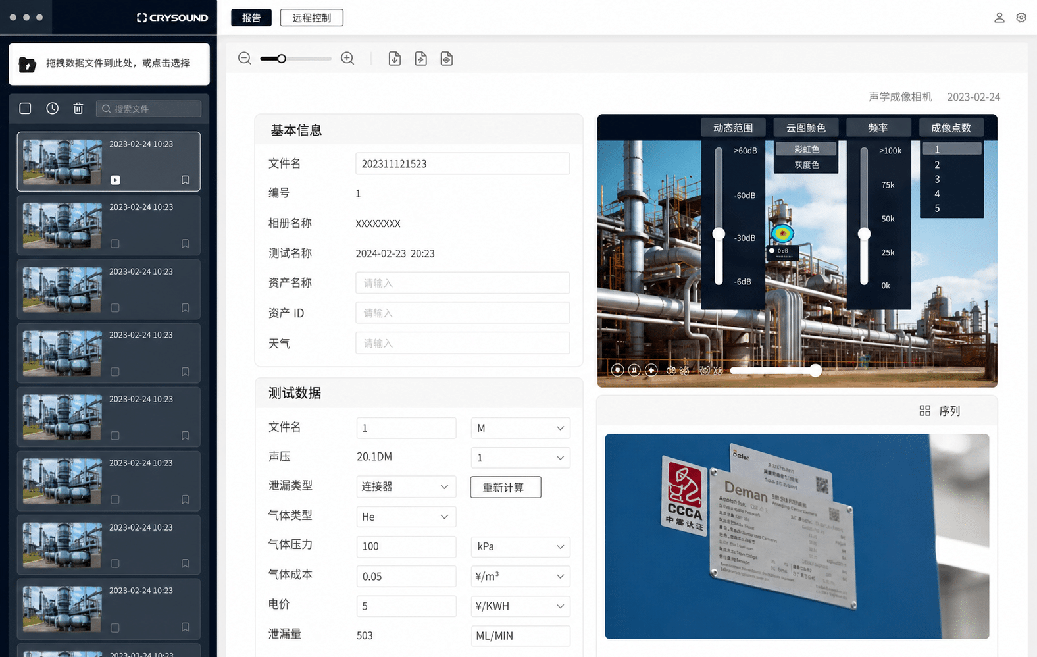The width and height of the screenshot is (1037, 657).
Task: Click the play icon on first file card
Action: point(115,180)
